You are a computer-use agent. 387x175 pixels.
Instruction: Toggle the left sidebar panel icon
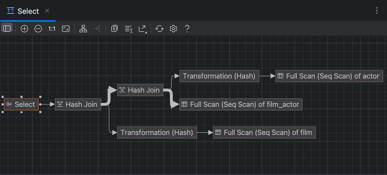point(7,28)
